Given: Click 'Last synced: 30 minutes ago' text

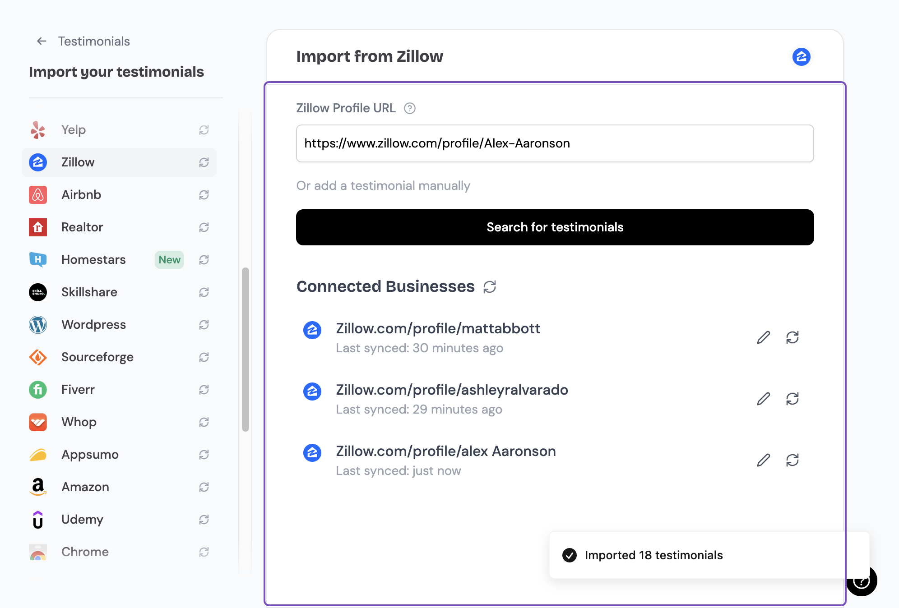Looking at the screenshot, I should point(419,348).
